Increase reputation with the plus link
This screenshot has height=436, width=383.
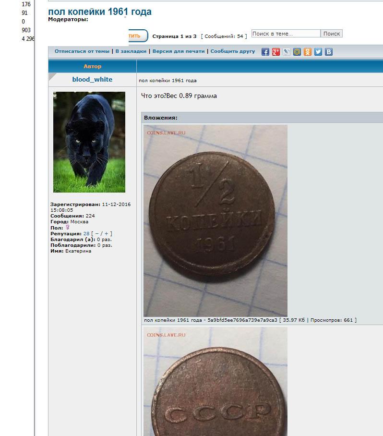(x=106, y=233)
